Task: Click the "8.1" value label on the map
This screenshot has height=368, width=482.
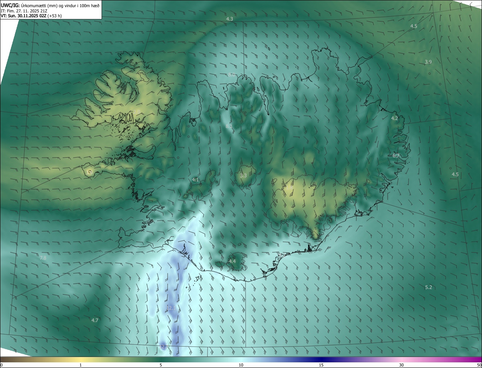Action: tap(229, 126)
